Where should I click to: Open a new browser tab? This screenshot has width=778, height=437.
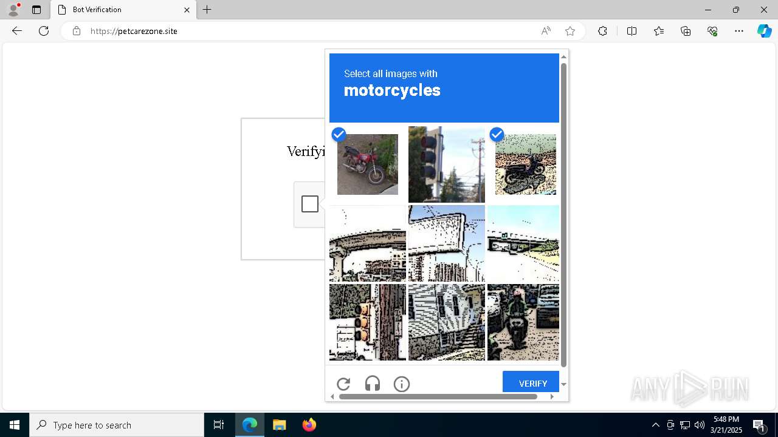coord(207,10)
